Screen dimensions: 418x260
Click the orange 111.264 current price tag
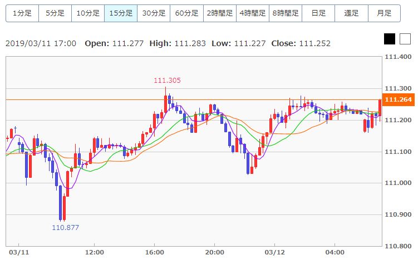coord(399,99)
